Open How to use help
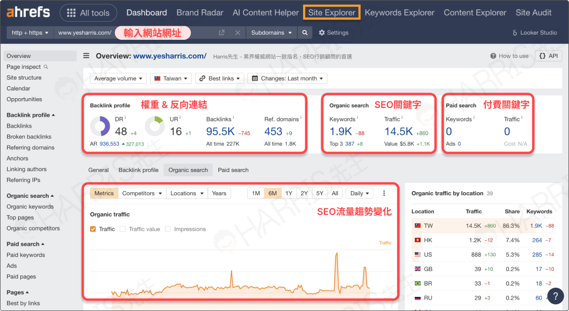The image size is (569, 311). [510, 56]
